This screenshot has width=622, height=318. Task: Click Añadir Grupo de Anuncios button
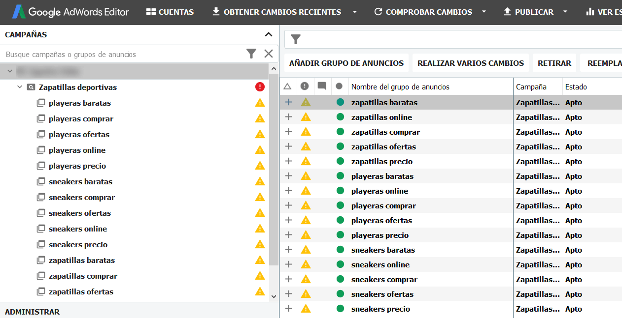[x=346, y=63]
